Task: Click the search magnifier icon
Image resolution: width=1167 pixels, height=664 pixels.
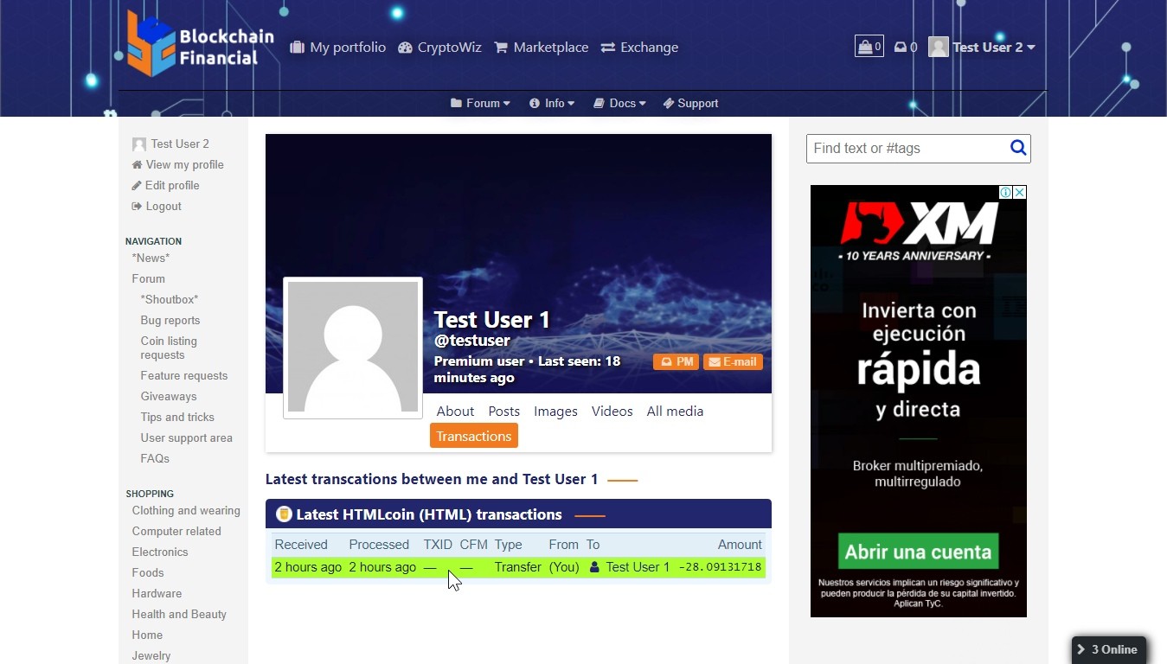Action: coord(1018,148)
